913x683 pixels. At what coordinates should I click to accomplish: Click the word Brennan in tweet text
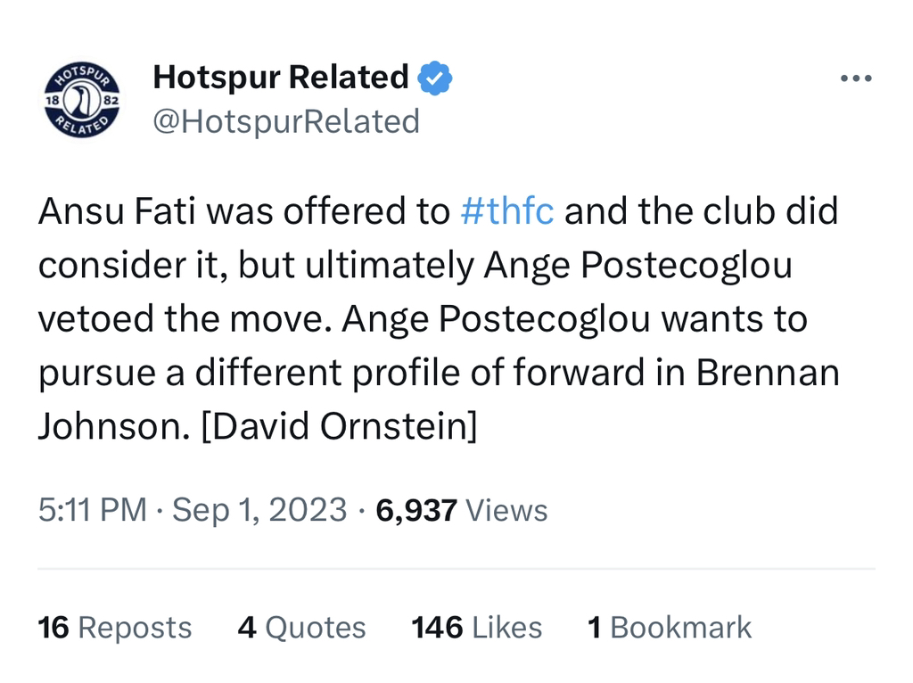click(x=768, y=373)
